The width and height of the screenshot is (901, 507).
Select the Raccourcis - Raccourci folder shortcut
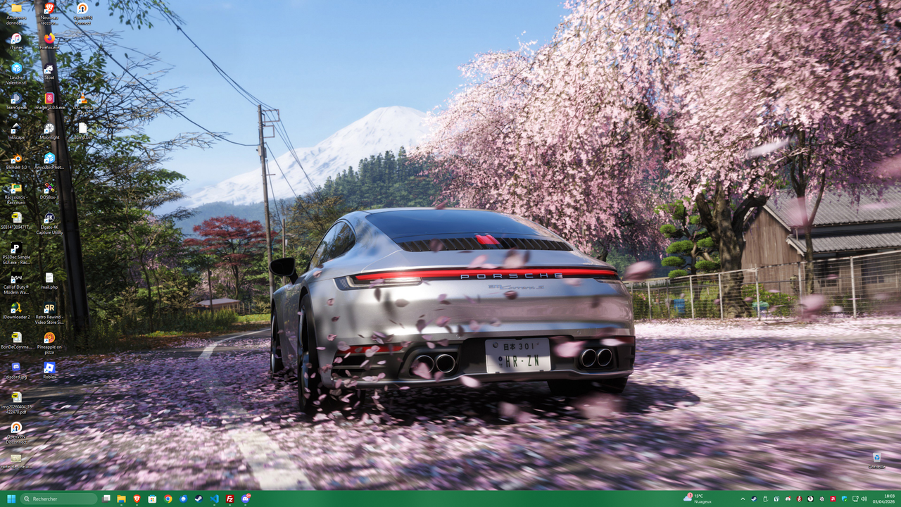[15, 194]
